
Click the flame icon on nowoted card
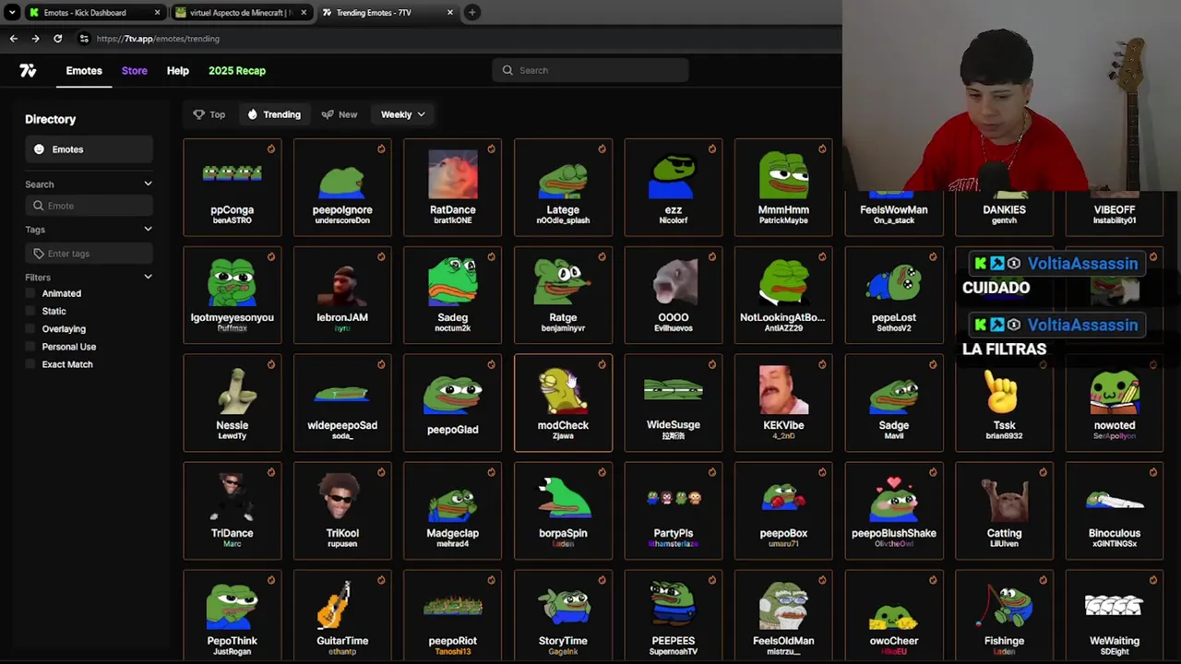pos(1152,364)
